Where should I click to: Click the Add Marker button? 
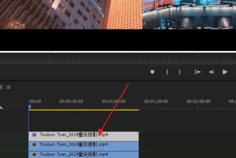pos(152,72)
